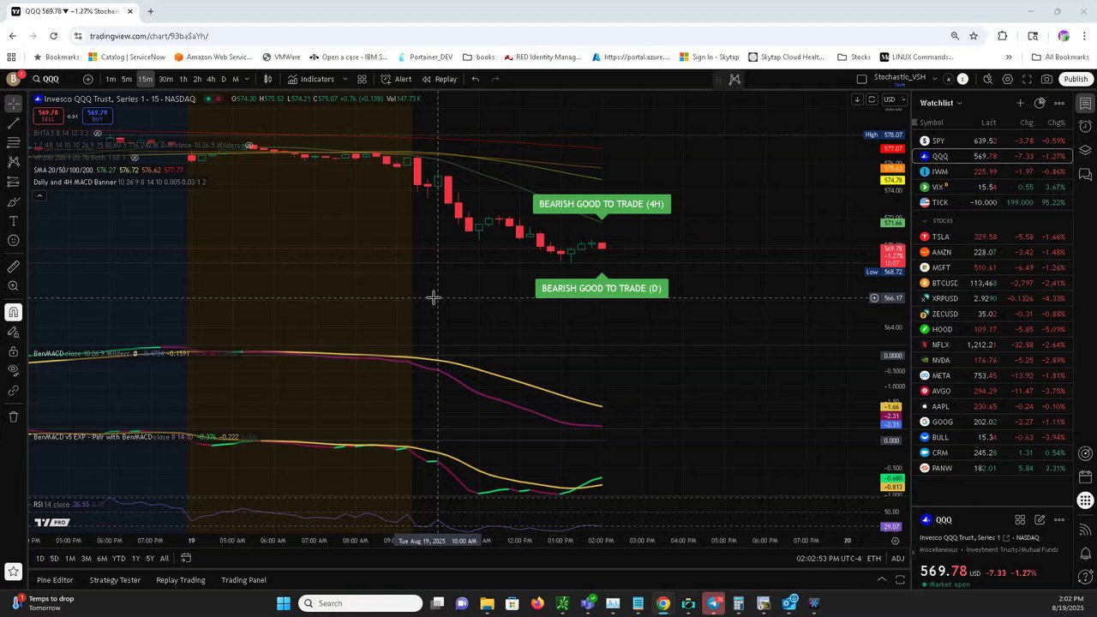This screenshot has height=617, width=1097.
Task: Undo the last chart action
Action: [x=475, y=79]
